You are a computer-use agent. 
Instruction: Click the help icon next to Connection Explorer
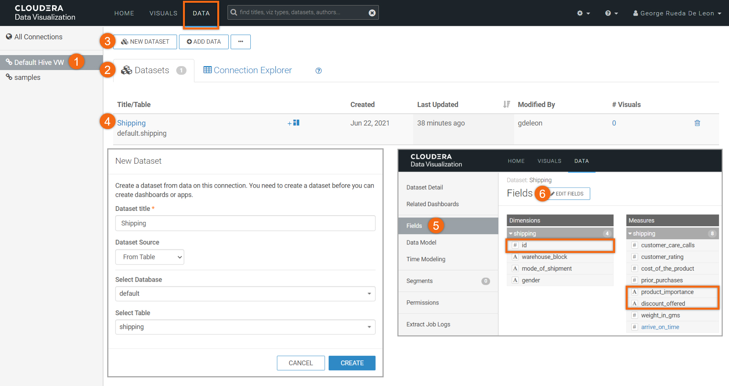[x=319, y=71]
